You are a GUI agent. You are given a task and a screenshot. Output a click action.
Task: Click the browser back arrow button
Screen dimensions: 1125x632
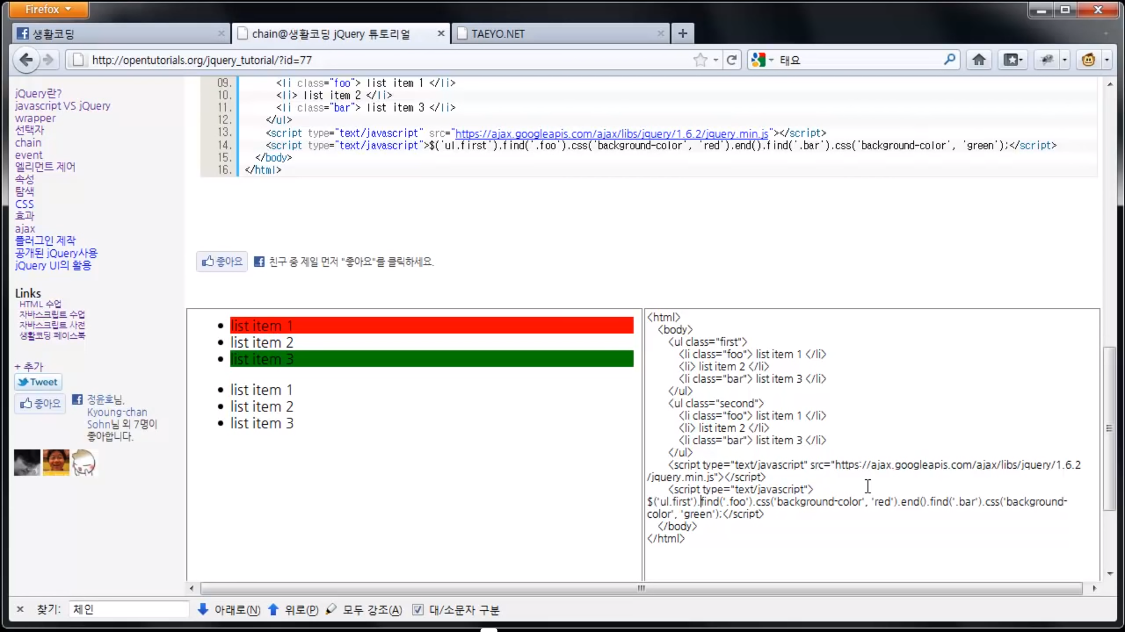point(26,60)
